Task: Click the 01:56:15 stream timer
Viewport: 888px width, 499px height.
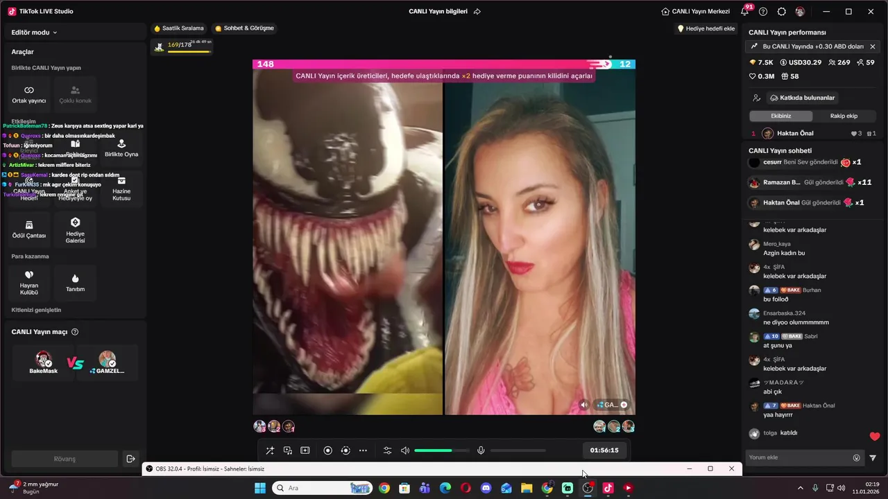Action: click(x=604, y=450)
